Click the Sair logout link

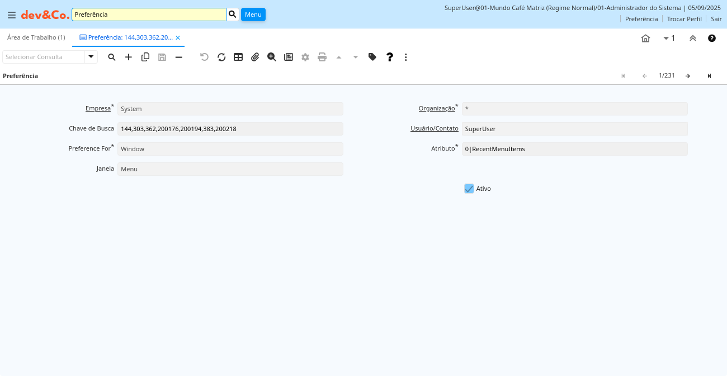[716, 19]
